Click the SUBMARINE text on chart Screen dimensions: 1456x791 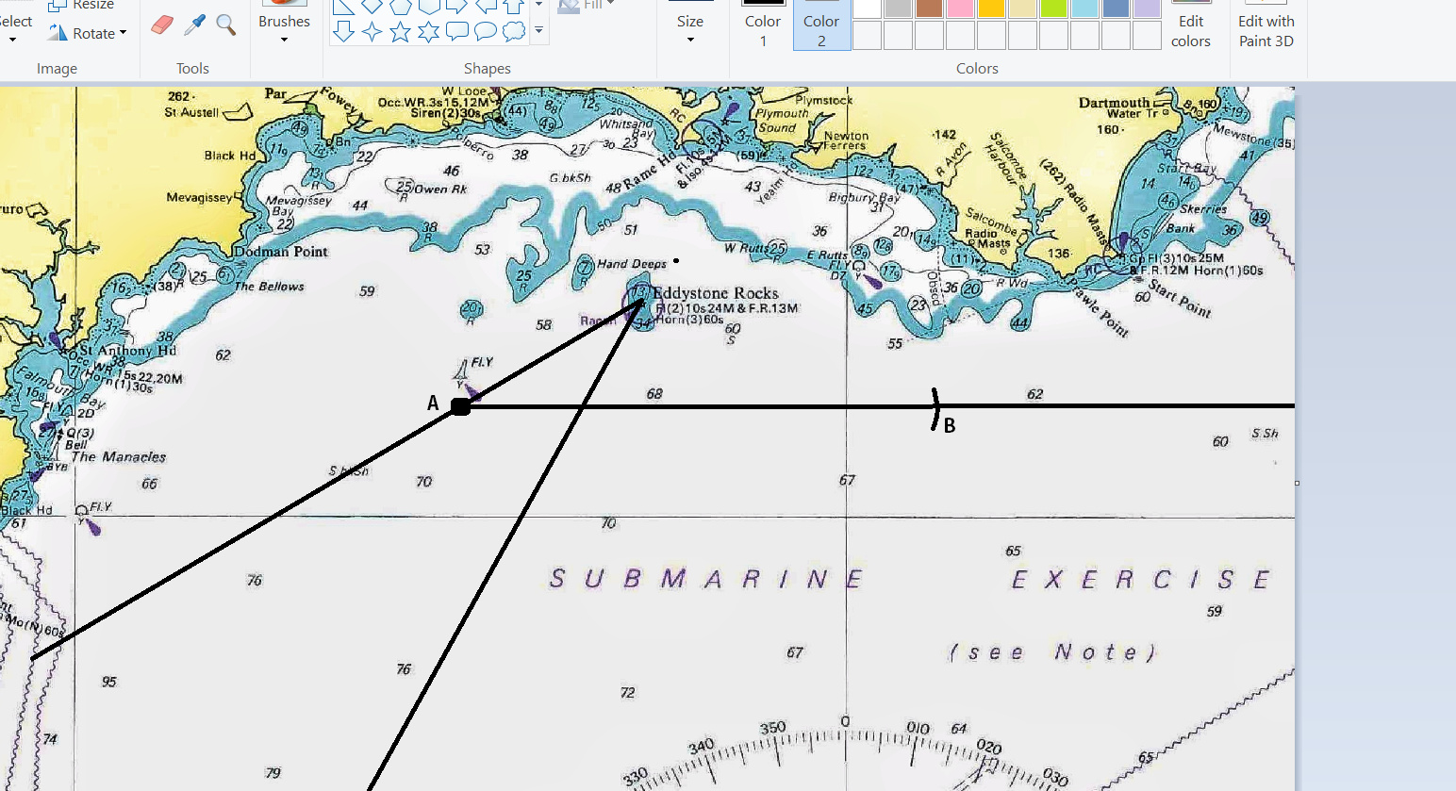[x=706, y=578]
